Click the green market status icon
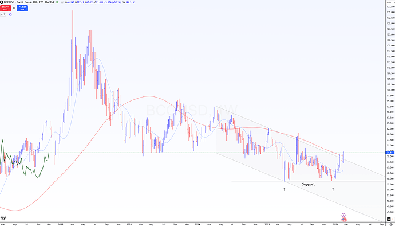395x226 pixels. pos(57,2)
